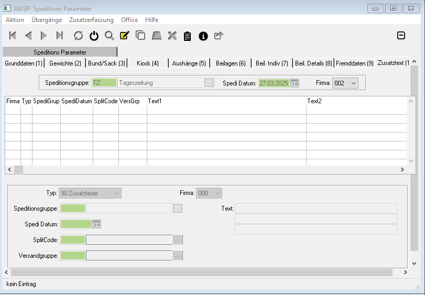
Task: Click the clipboard icon in toolbar
Action: (187, 36)
